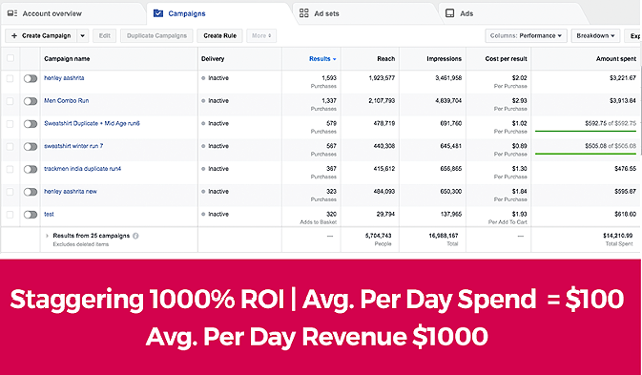The height and width of the screenshot is (375, 642).
Task: Click the plus icon in Create Campaign
Action: click(14, 35)
